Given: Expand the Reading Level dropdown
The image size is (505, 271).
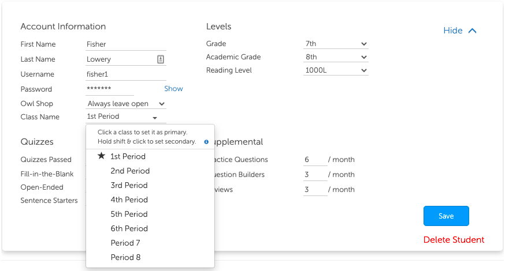Looking at the screenshot, I should coord(336,70).
